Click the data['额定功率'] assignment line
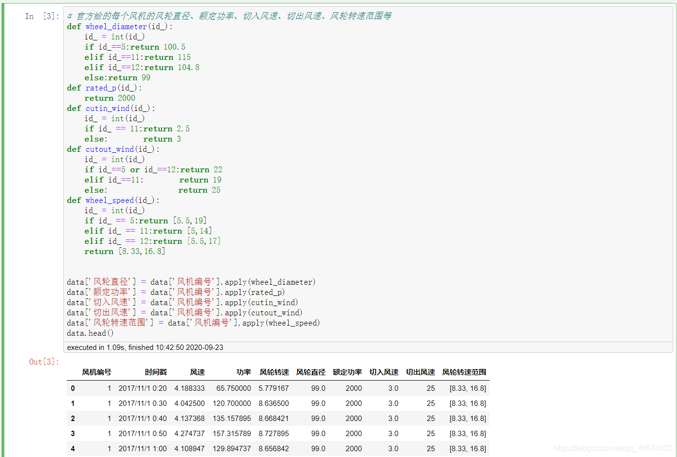Viewport: 677px width, 457px height. point(176,292)
